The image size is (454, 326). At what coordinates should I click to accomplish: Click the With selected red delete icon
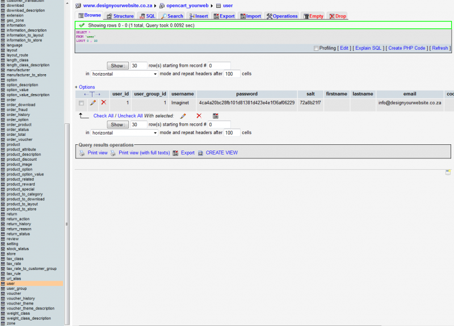[199, 116]
